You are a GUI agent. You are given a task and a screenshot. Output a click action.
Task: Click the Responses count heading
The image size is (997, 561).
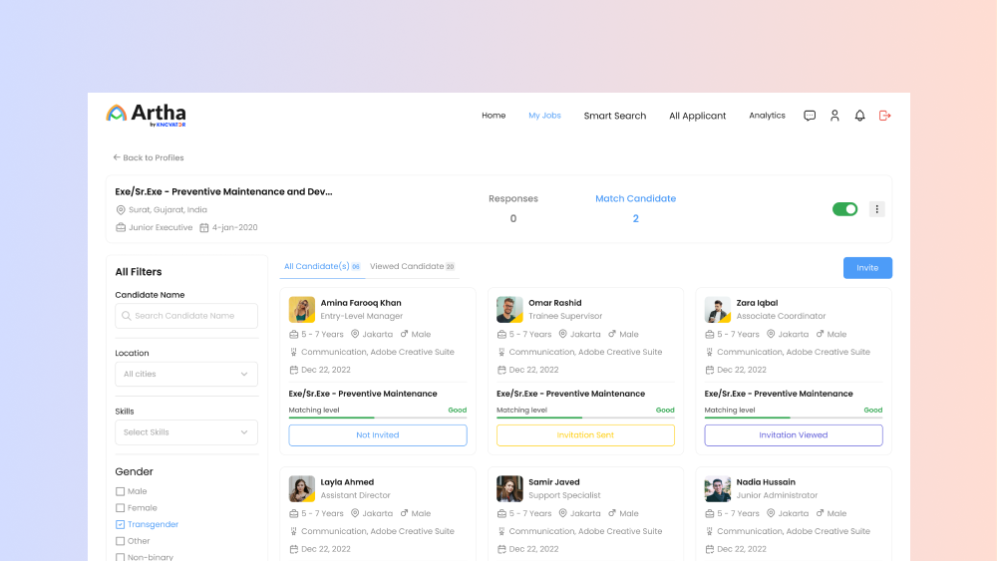pos(513,199)
